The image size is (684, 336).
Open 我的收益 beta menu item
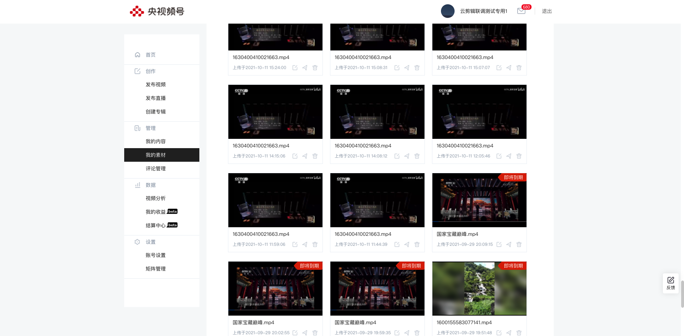coord(162,212)
